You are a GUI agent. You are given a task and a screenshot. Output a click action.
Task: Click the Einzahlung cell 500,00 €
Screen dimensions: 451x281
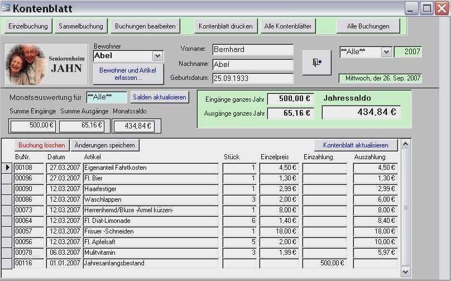click(x=325, y=264)
